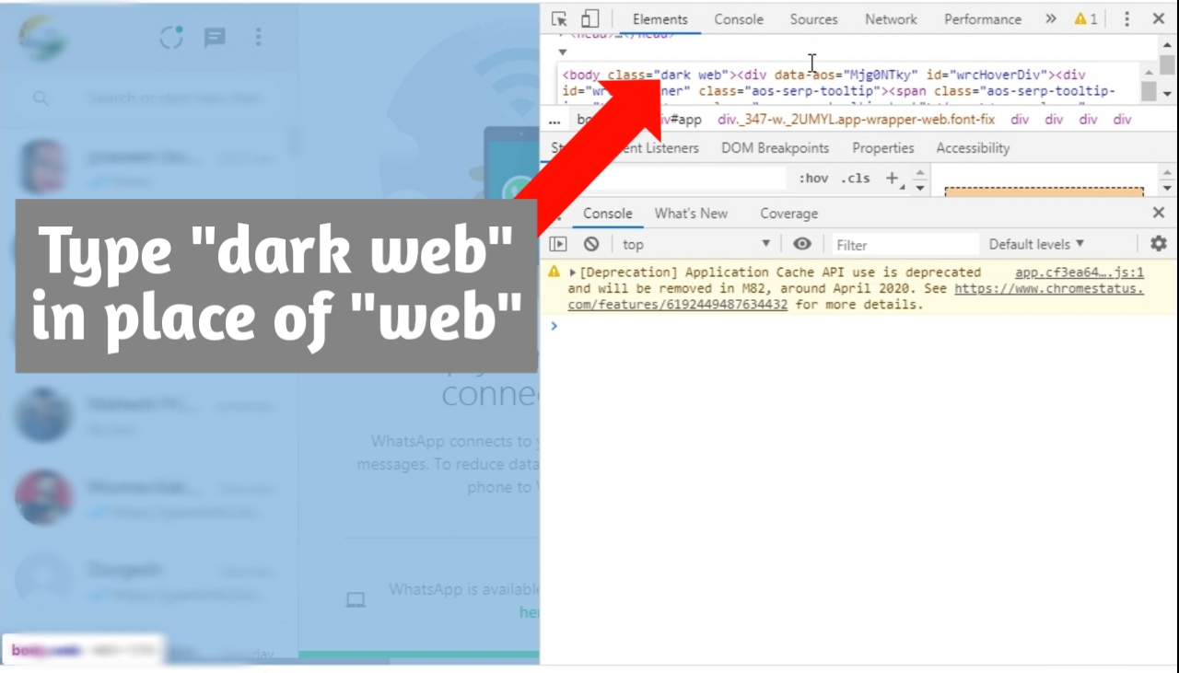Screen dimensions: 1179x673
Task: Activate the inspect element picker icon
Action: pos(559,18)
